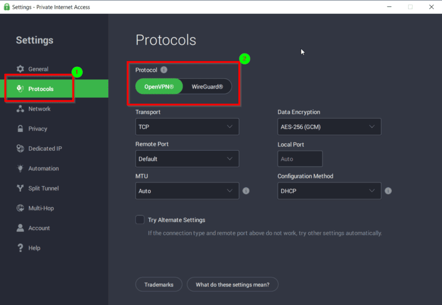Screen dimensions: 442x305
Task: Enable the Try Alternate Settings checkbox
Action: (x=140, y=220)
